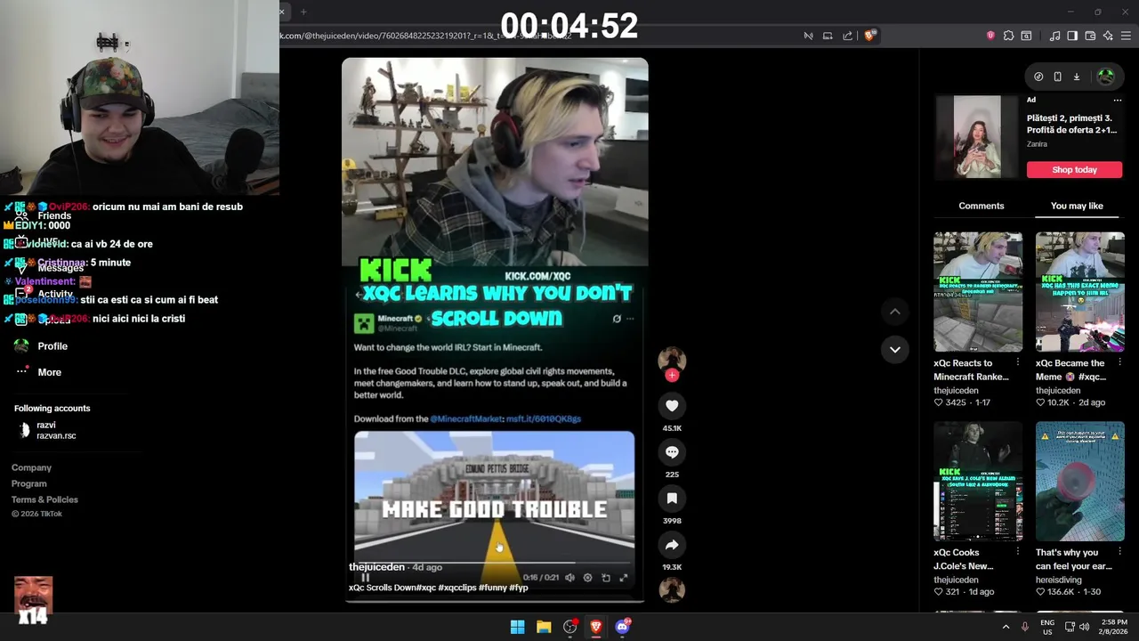Open thejuiceden username on the video
The height and width of the screenshot is (641, 1139).
point(376,567)
